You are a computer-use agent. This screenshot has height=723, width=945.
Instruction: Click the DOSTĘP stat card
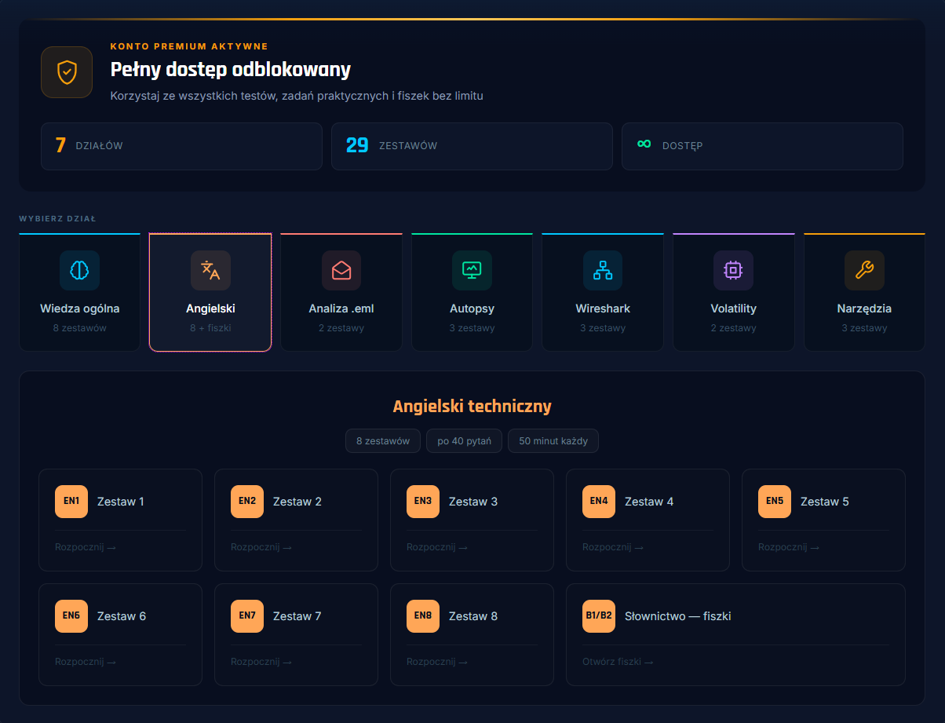click(762, 146)
